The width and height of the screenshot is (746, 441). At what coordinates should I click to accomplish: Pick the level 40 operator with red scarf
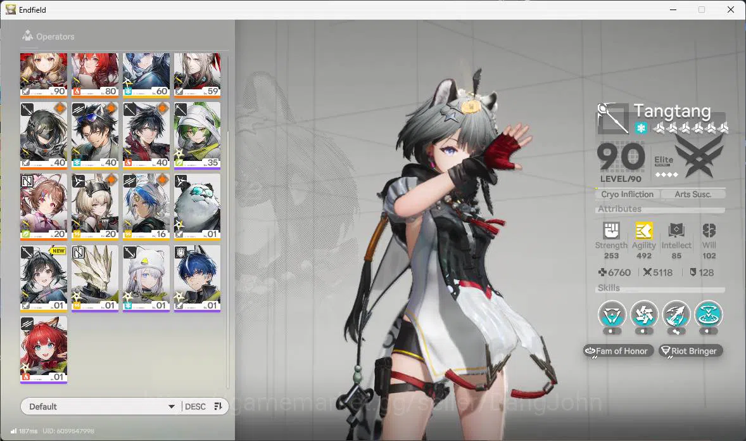[x=146, y=136]
